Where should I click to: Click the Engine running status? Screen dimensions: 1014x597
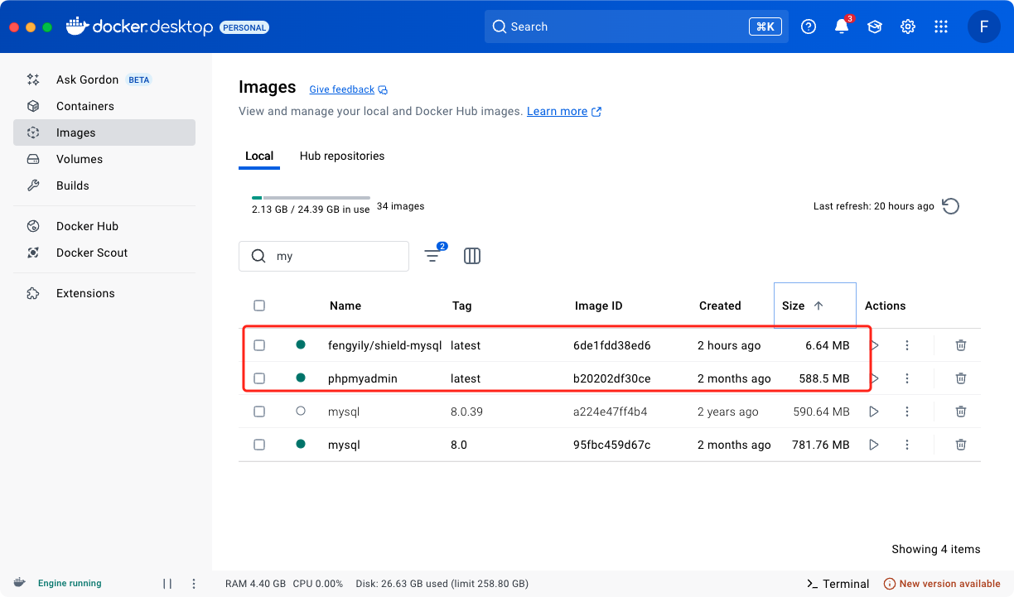pos(70,583)
